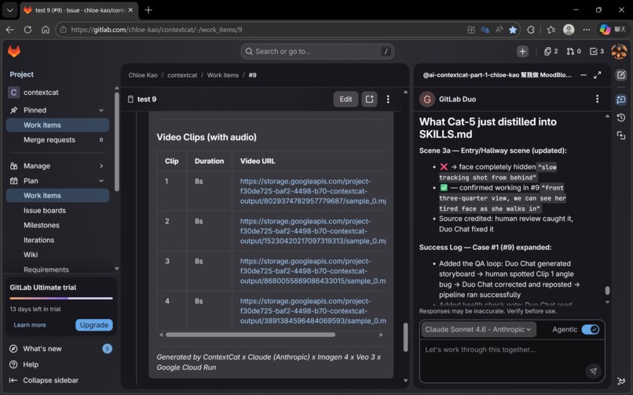Go to browser home page
Viewport: 633px width, 395px height.
tap(46, 30)
